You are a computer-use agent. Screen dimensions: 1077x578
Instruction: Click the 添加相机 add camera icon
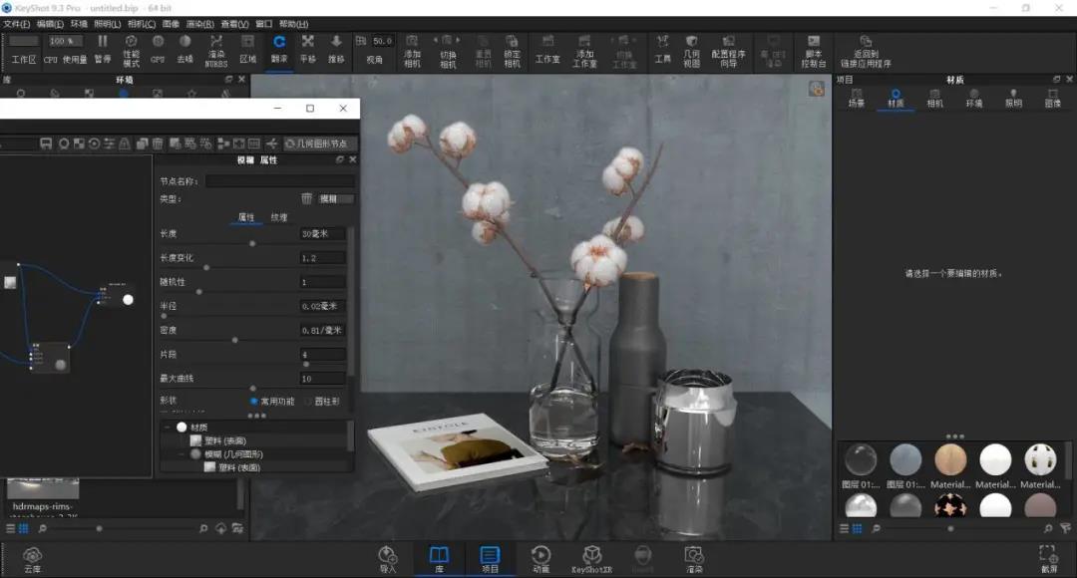(x=412, y=52)
